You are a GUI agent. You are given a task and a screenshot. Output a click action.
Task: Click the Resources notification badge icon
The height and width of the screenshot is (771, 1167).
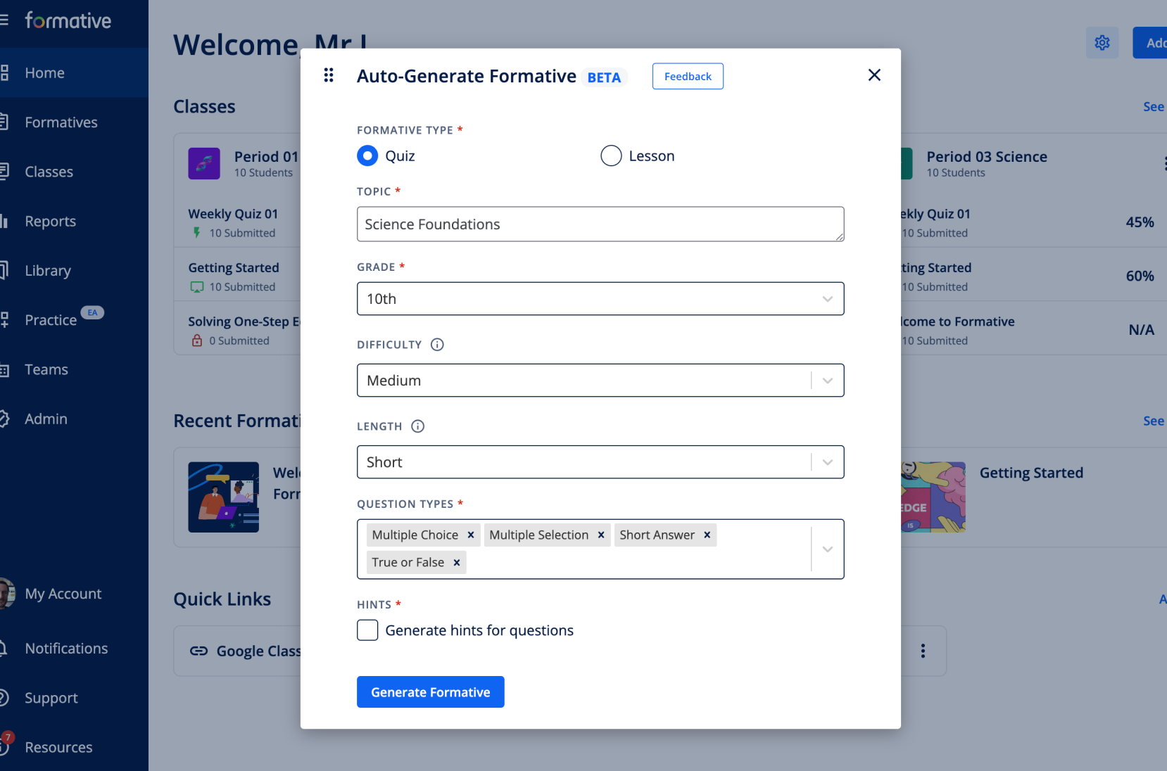coord(7,738)
